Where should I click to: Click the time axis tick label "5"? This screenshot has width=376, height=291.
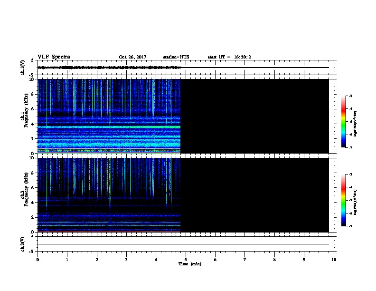(186, 259)
